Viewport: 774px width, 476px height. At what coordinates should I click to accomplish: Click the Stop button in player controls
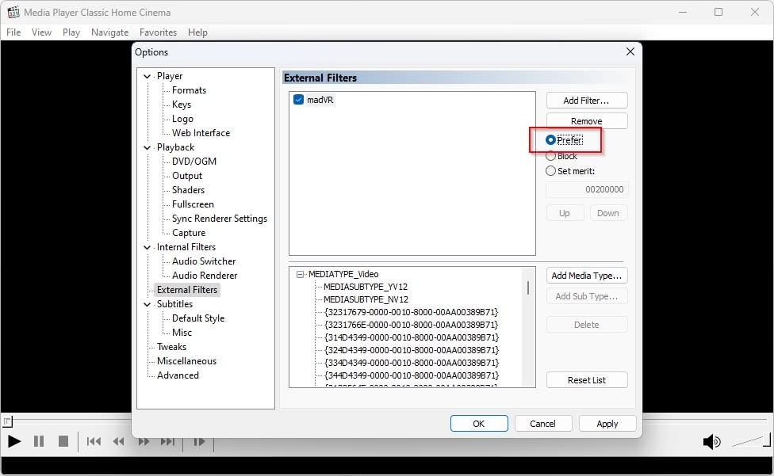[x=63, y=441]
